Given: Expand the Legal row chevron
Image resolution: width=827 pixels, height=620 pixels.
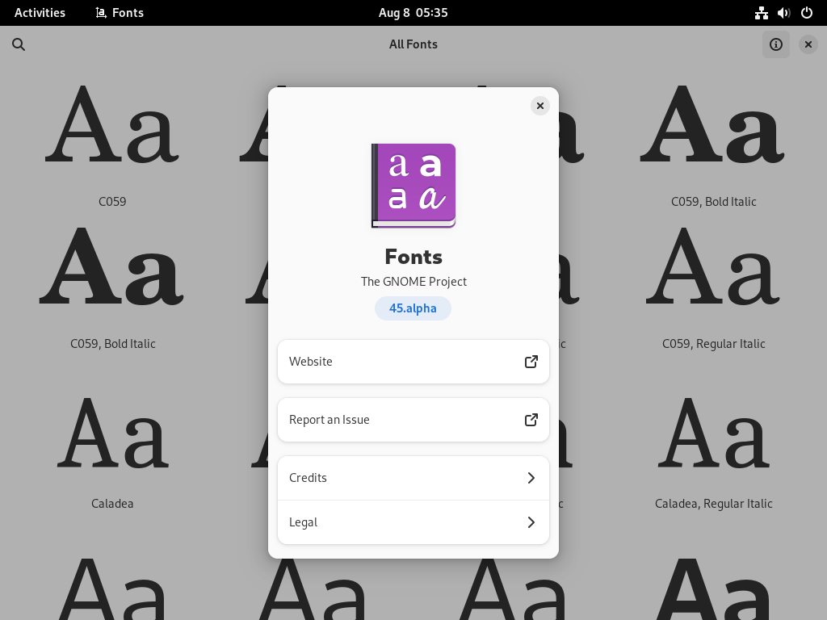Looking at the screenshot, I should [531, 522].
